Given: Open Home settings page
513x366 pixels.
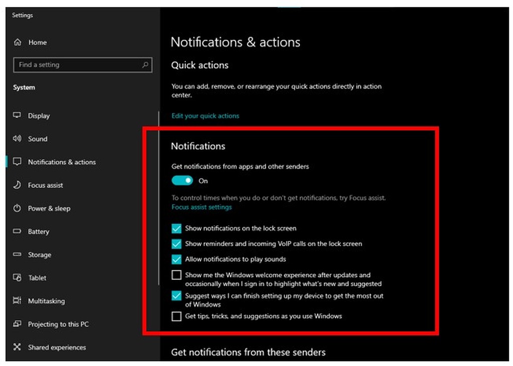Looking at the screenshot, I should coord(37,43).
